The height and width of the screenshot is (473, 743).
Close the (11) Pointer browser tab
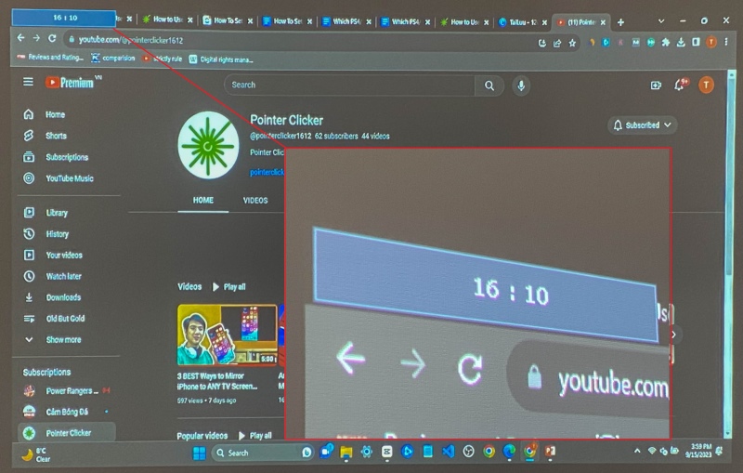603,22
